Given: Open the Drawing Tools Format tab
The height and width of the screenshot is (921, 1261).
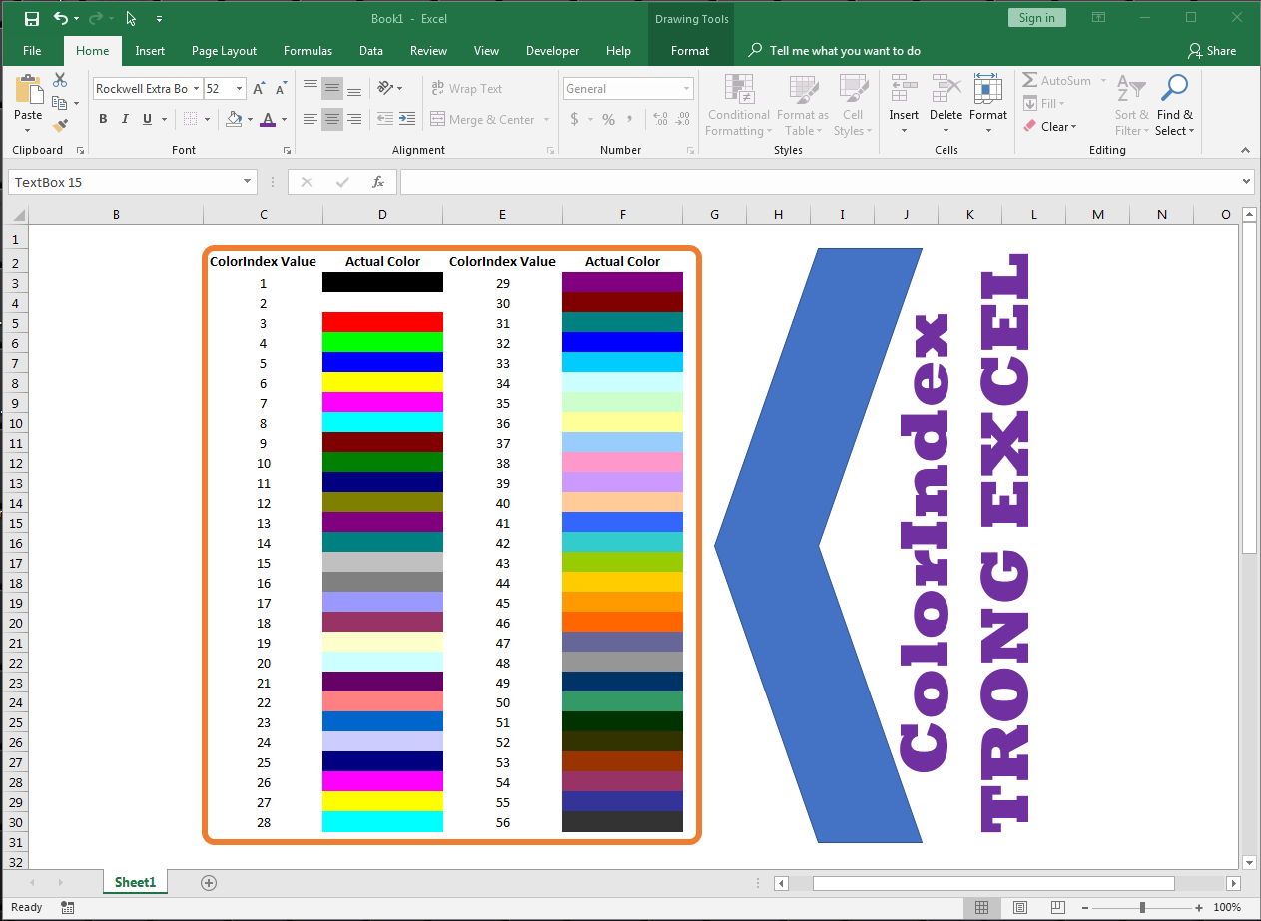Looking at the screenshot, I should point(690,51).
